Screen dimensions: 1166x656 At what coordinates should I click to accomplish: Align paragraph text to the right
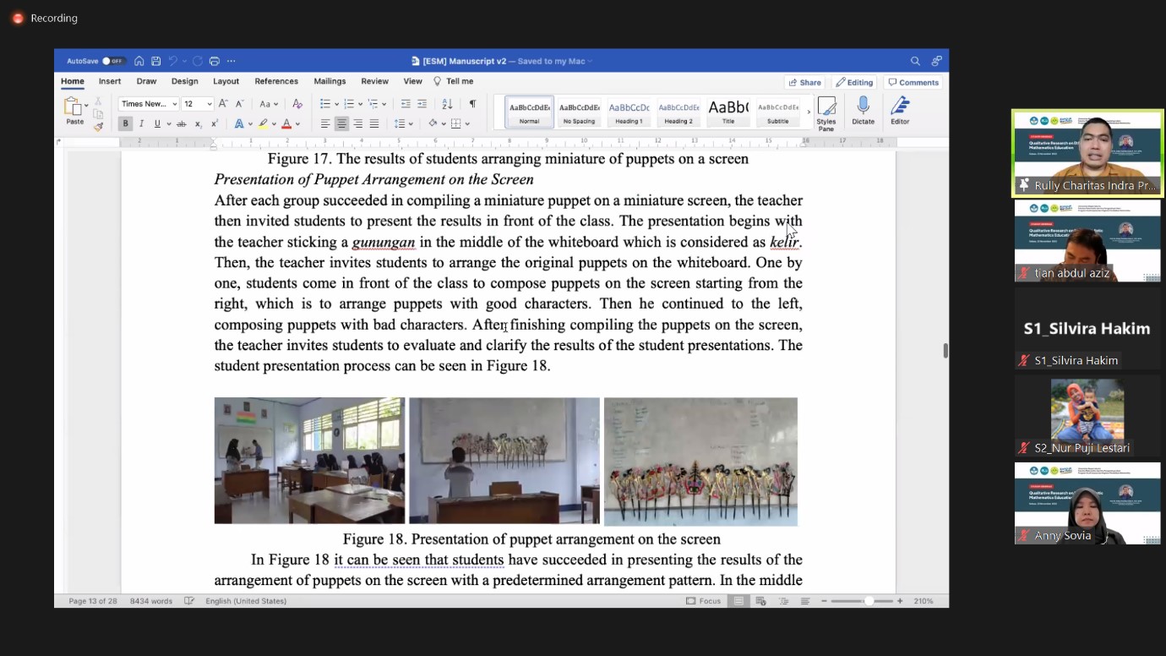pyautogui.click(x=358, y=123)
